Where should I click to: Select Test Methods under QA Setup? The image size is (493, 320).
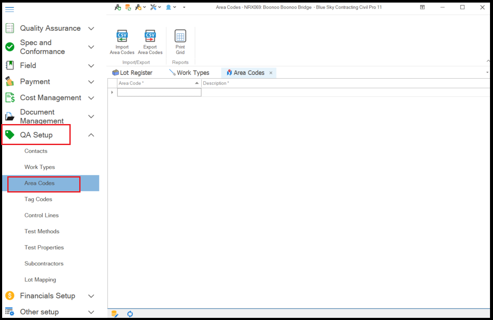42,231
